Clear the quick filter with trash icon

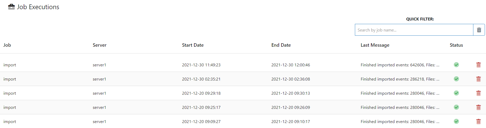479,30
